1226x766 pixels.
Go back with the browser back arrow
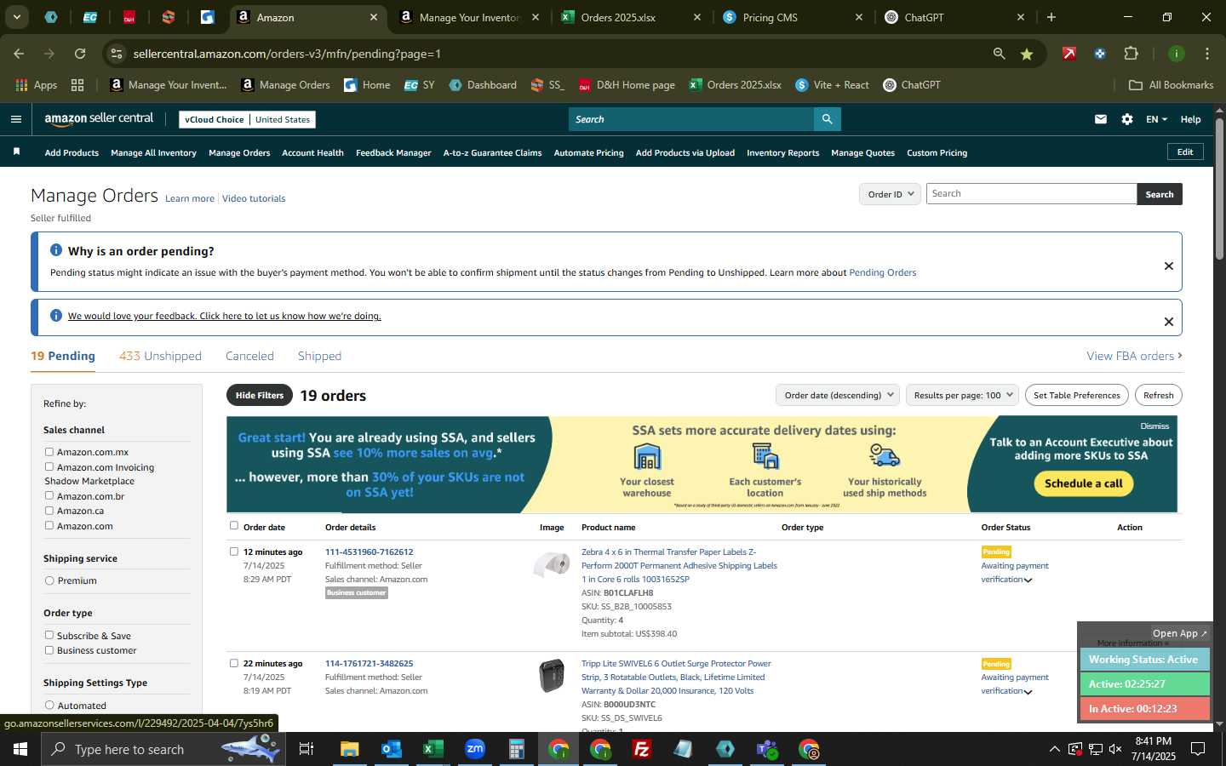coord(19,54)
